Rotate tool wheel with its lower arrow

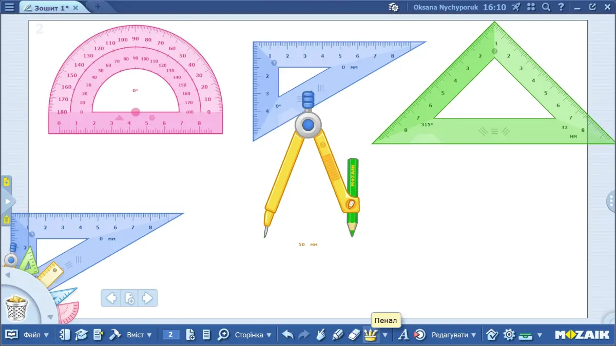(x=50, y=318)
